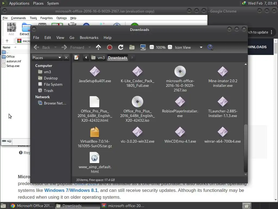Click up-one-level arrow in WinRAR window
The width and height of the screenshot is (278, 209).
click(x=7, y=41)
